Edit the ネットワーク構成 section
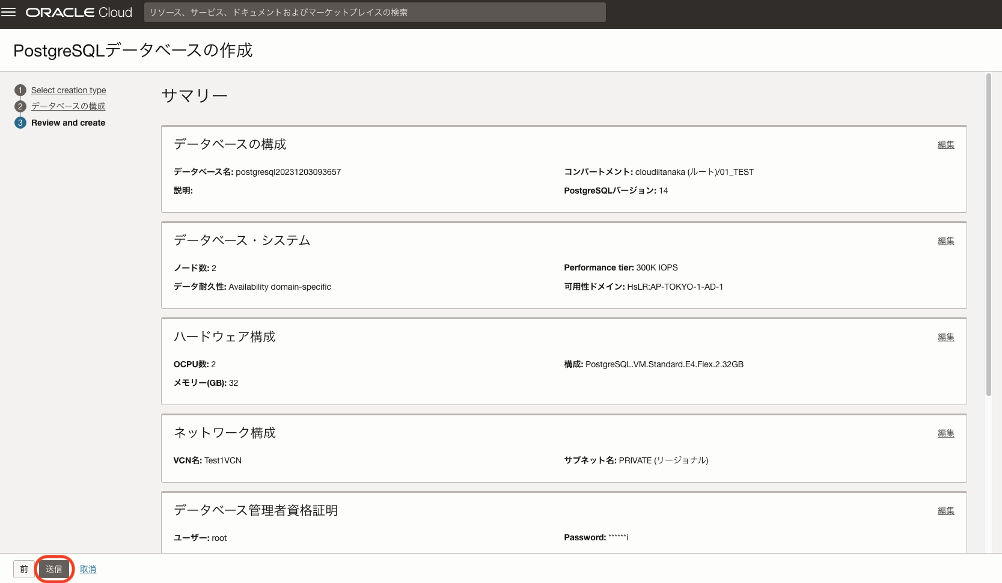 click(945, 433)
